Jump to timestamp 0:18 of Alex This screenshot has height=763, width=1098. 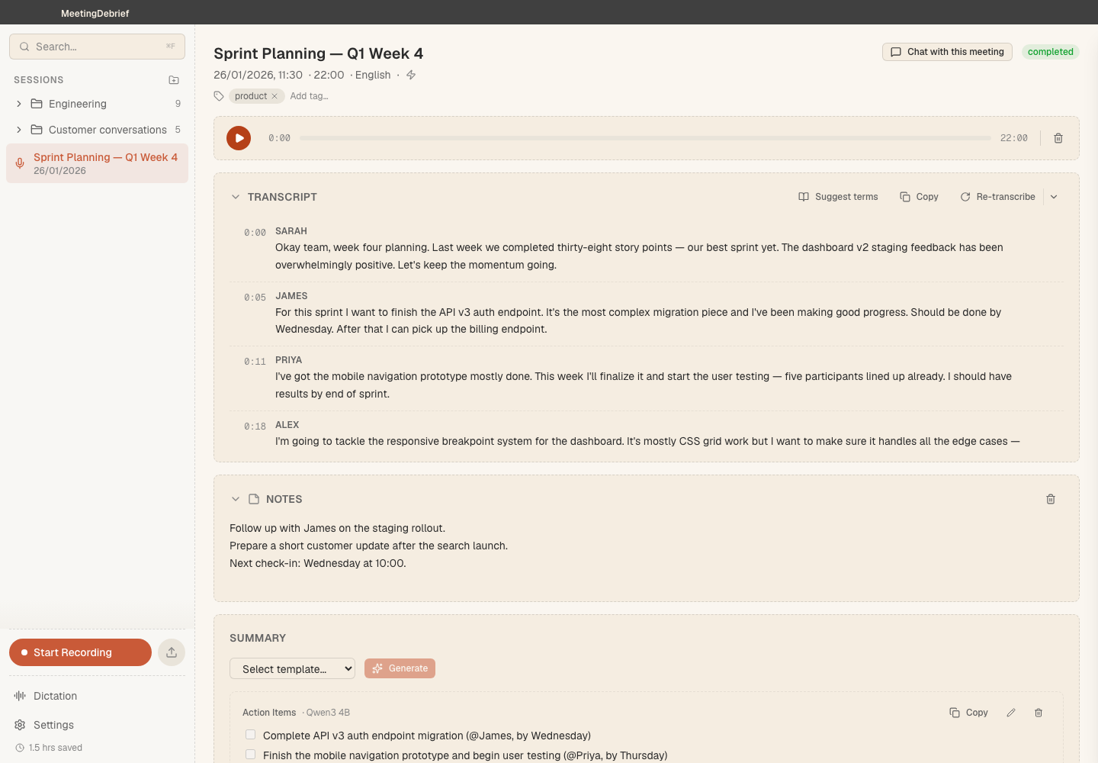(255, 427)
